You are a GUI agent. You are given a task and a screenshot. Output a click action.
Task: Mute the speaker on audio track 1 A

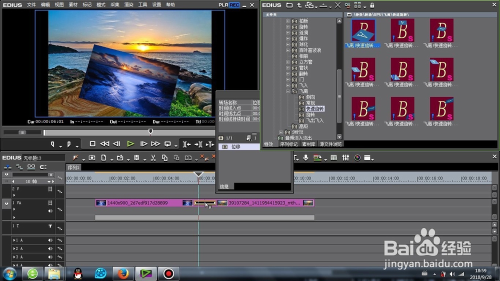point(50,240)
